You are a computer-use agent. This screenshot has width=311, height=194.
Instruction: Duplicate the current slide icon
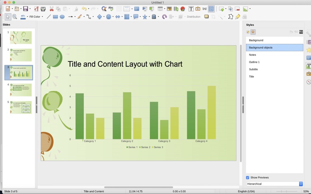pos(231,9)
